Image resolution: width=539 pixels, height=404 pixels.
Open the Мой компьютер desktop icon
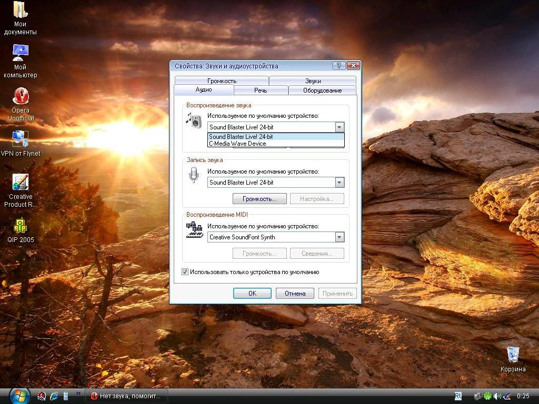point(20,61)
